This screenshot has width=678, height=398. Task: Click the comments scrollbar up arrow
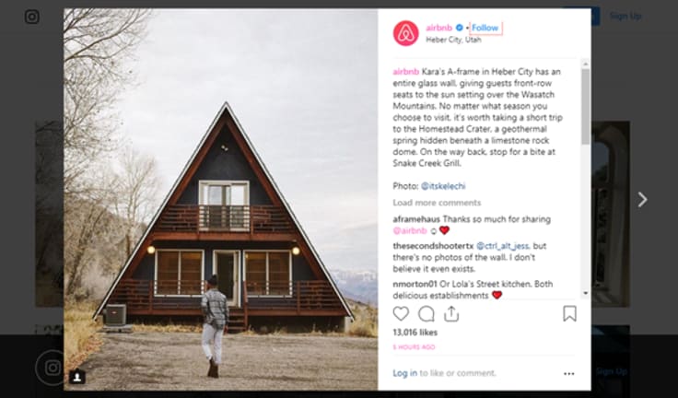586,64
